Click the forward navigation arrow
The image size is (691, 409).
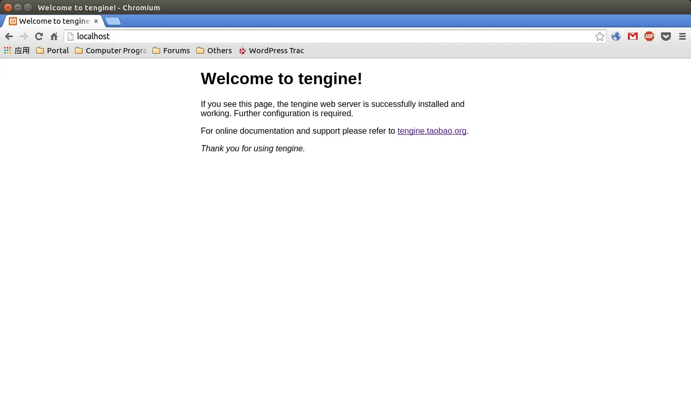24,36
